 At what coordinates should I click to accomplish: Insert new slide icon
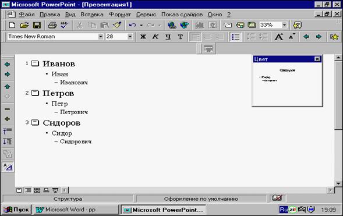[x=228, y=25]
